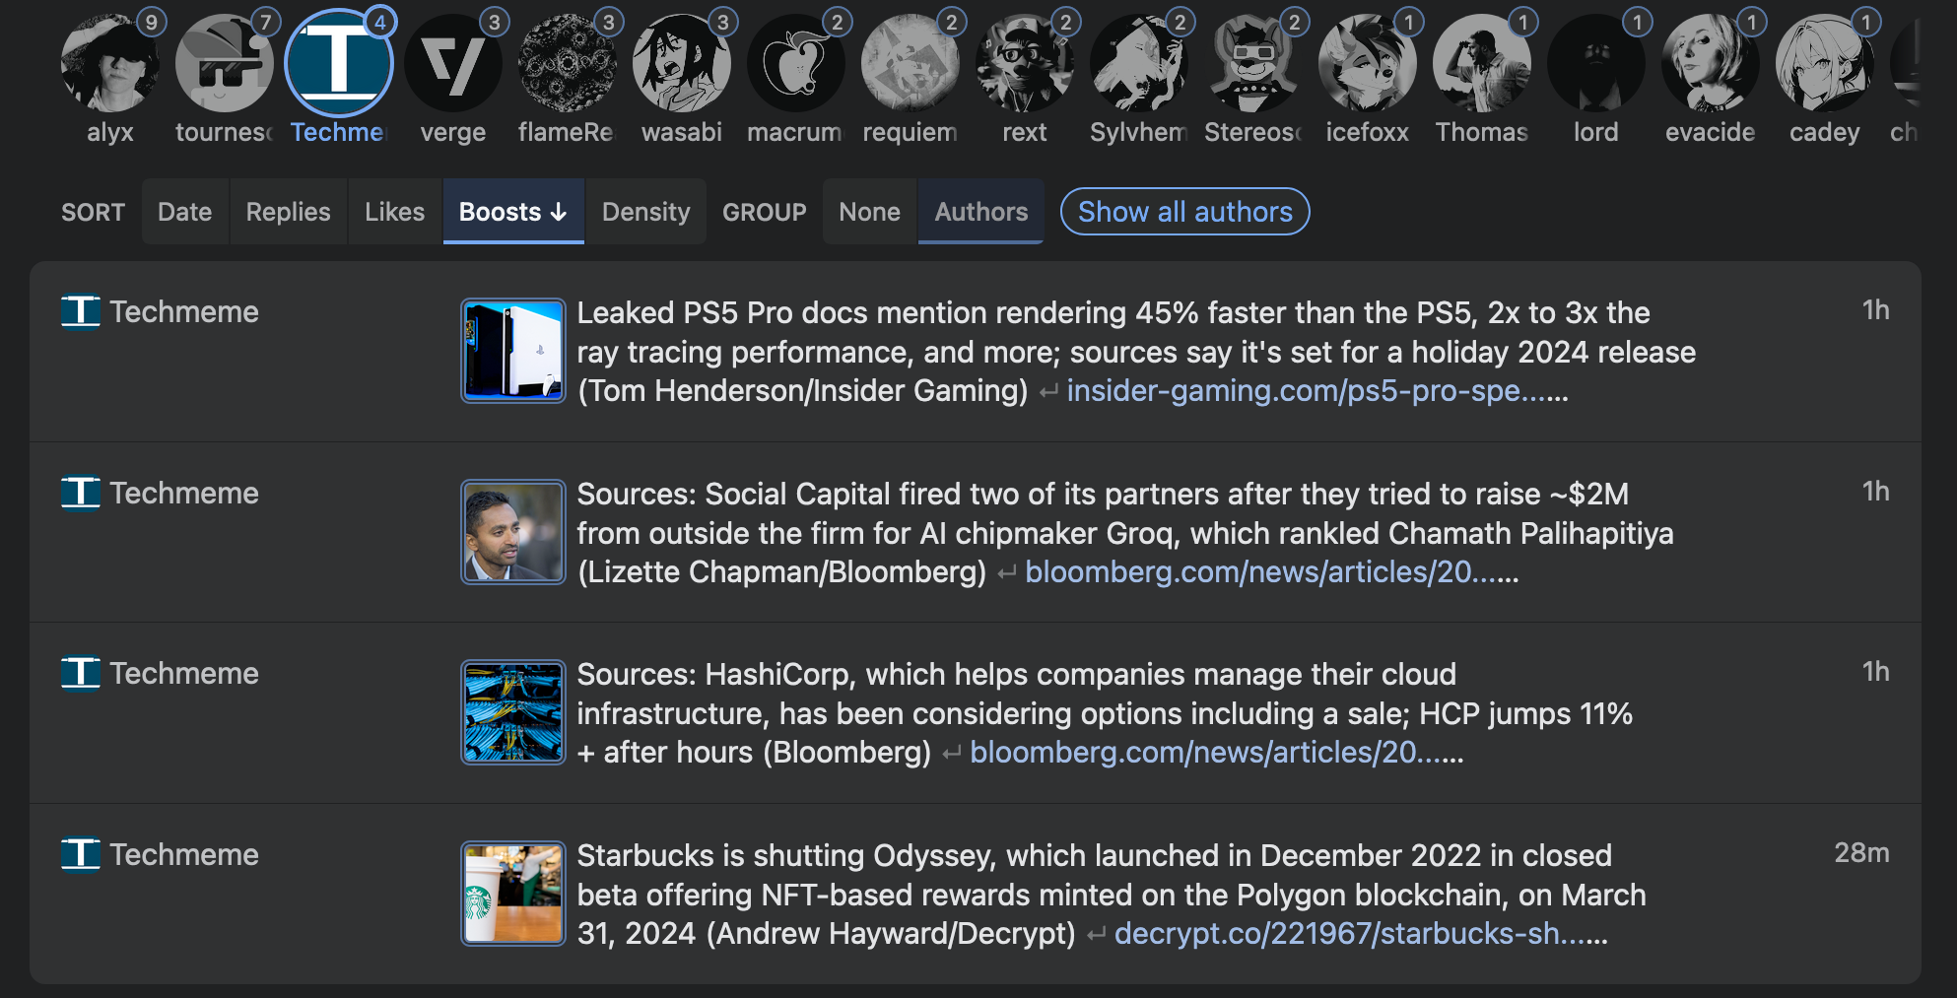This screenshot has height=998, width=1957.
Task: Select lord author avatar
Action: (1596, 63)
